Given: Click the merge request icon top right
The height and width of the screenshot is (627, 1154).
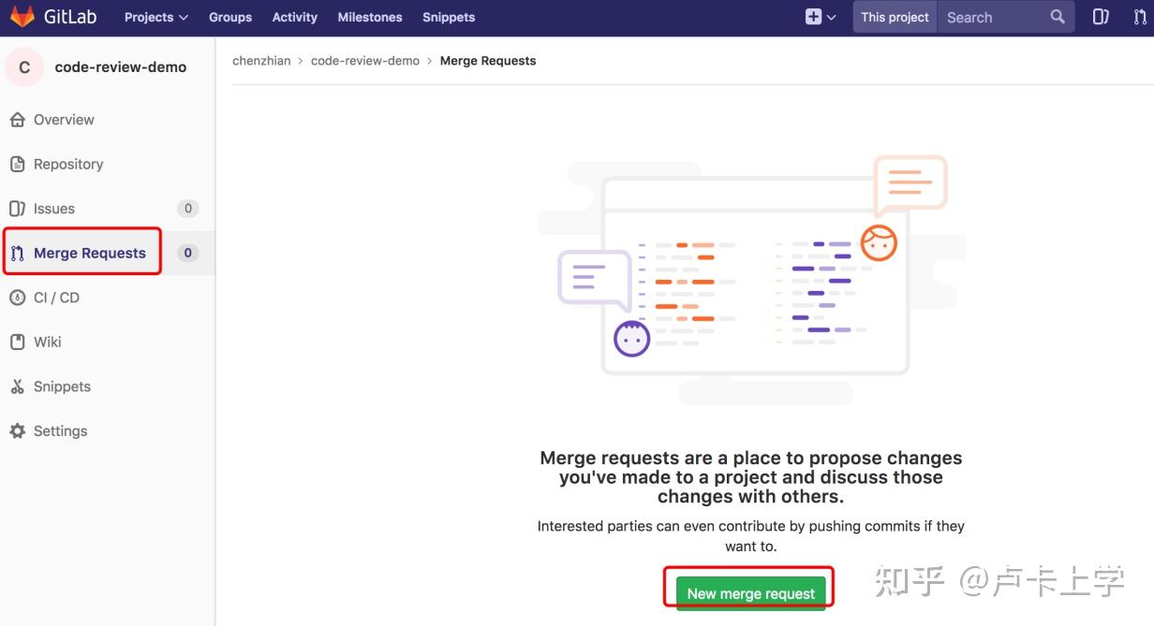Looking at the screenshot, I should (x=1139, y=16).
